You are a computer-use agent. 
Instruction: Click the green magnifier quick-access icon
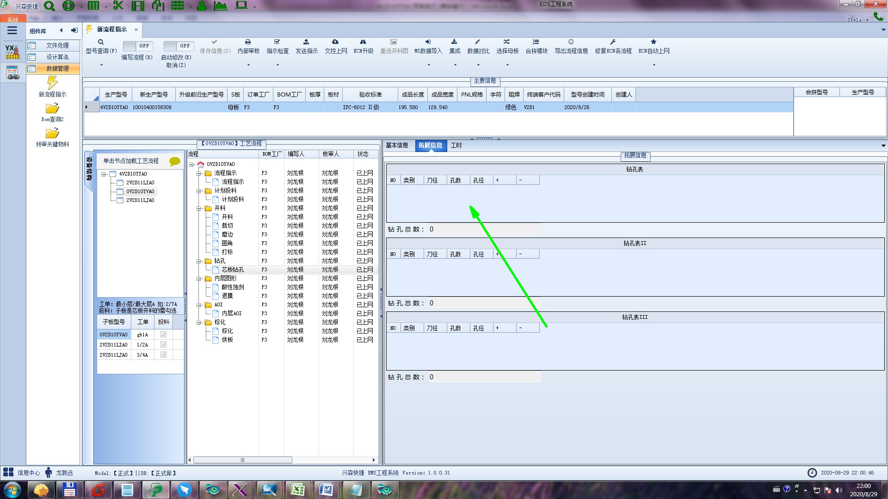[x=49, y=6]
